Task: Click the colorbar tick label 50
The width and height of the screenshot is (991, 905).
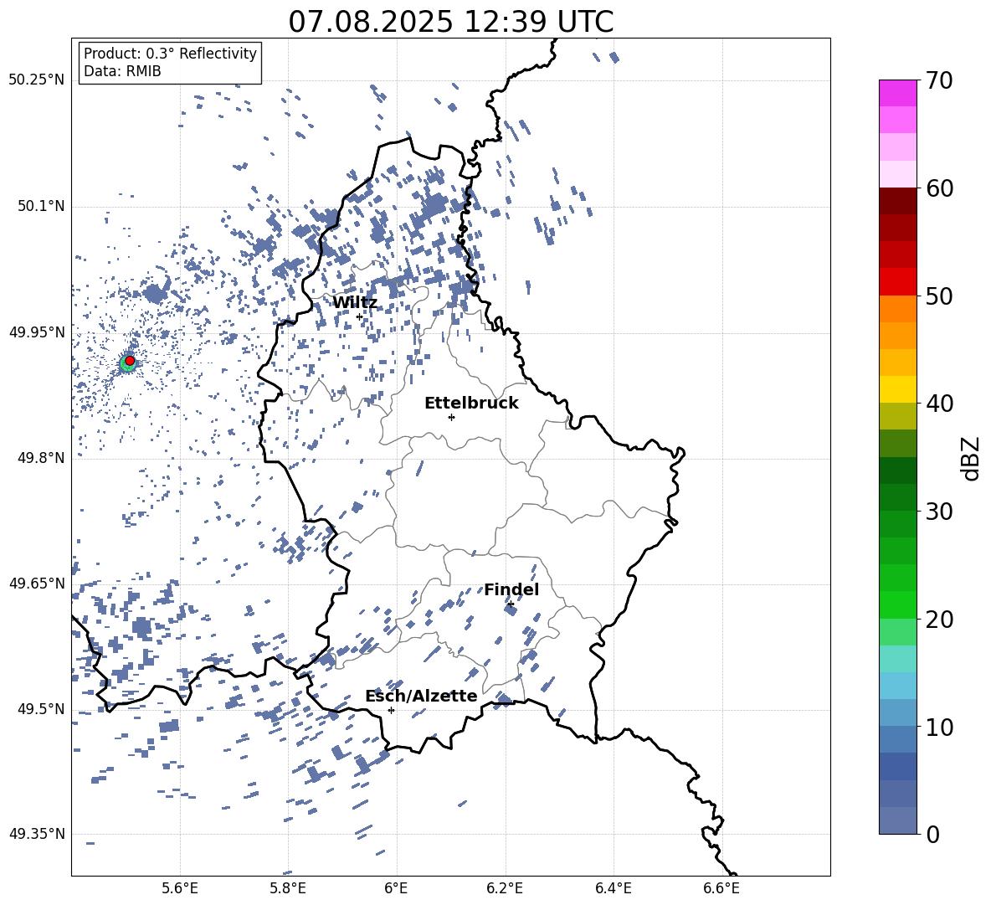Action: pos(939,296)
